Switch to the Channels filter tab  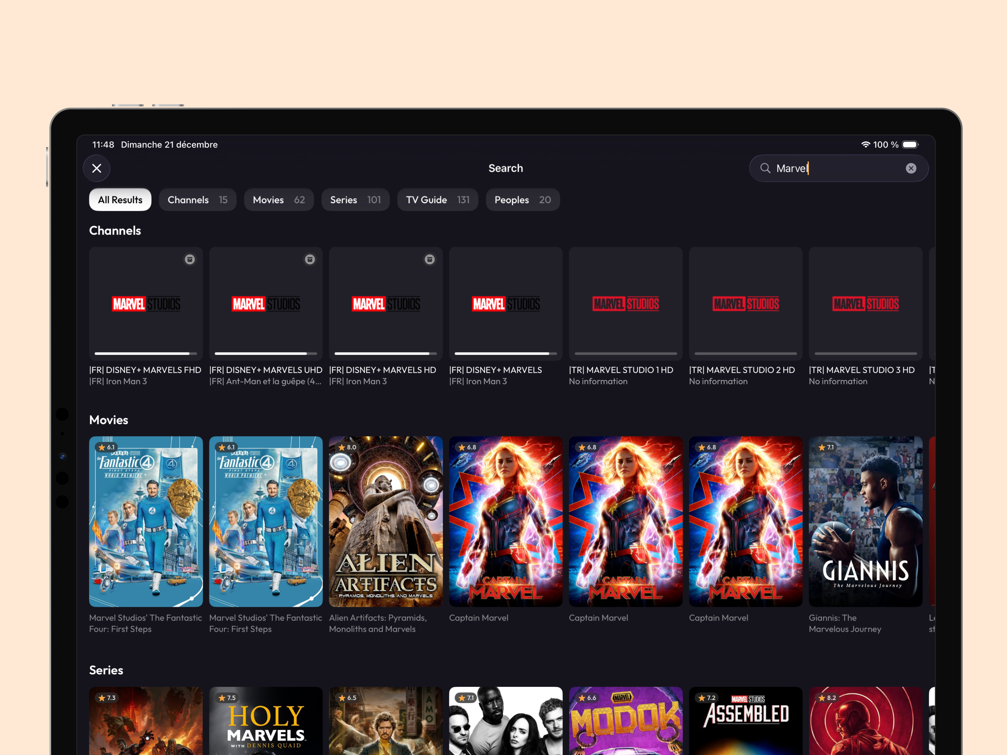[x=197, y=200]
